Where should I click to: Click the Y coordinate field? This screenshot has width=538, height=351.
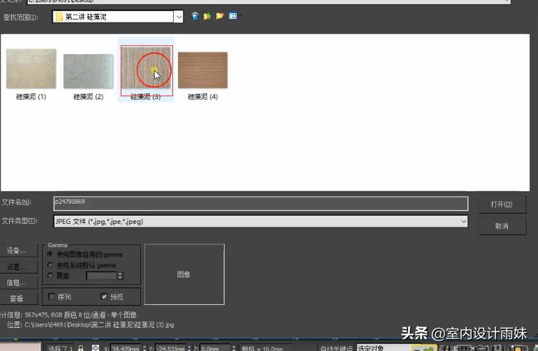pos(170,348)
